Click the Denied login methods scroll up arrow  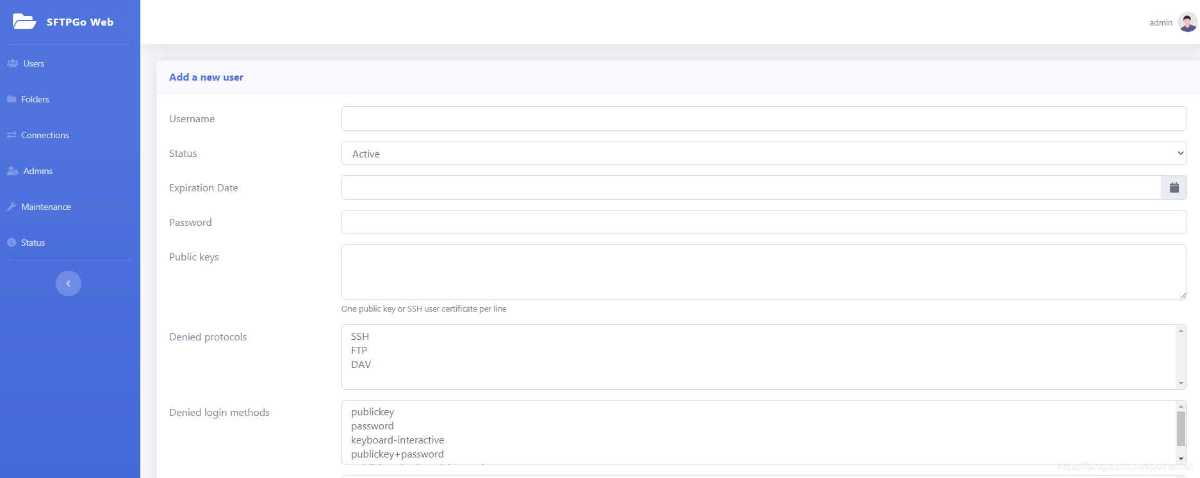[x=1181, y=406]
